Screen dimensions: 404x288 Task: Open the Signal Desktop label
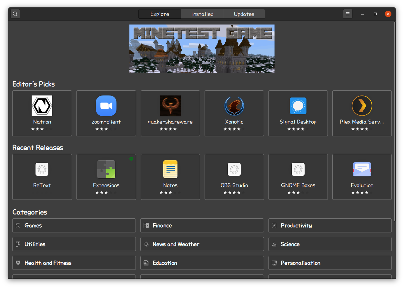298,122
